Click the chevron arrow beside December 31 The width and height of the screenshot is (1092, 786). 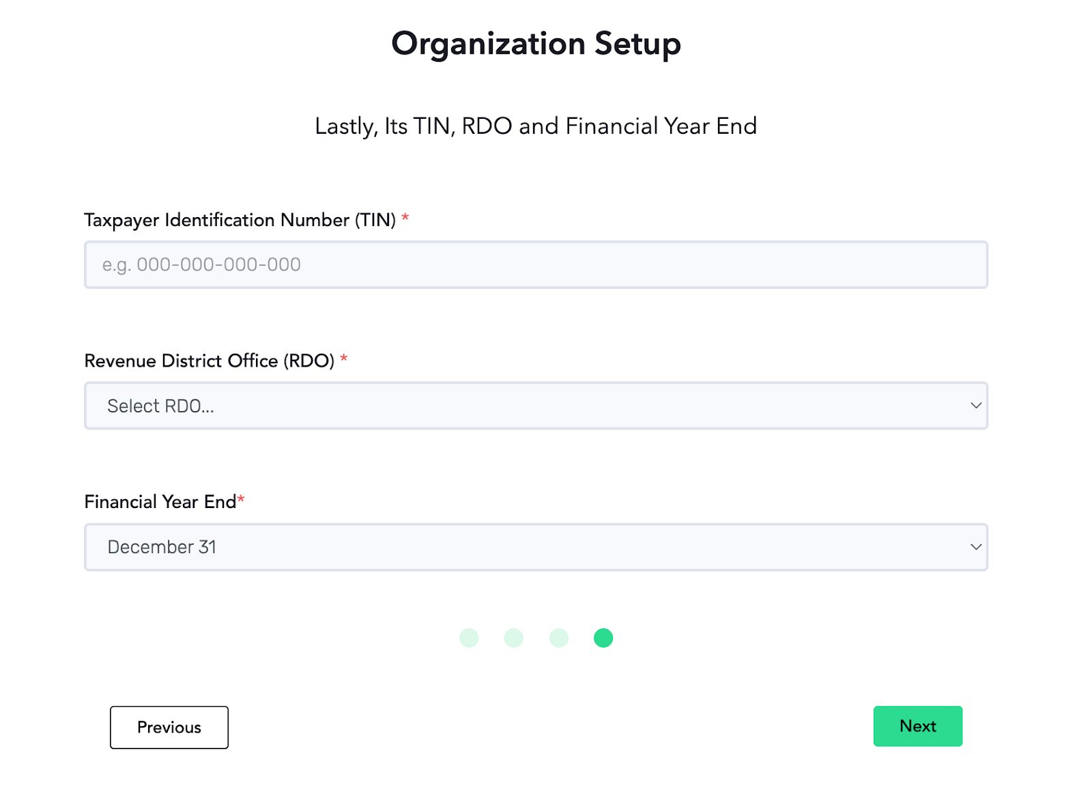coord(976,547)
